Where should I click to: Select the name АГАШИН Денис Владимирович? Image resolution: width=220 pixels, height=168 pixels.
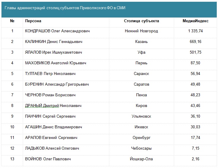point(54,127)
